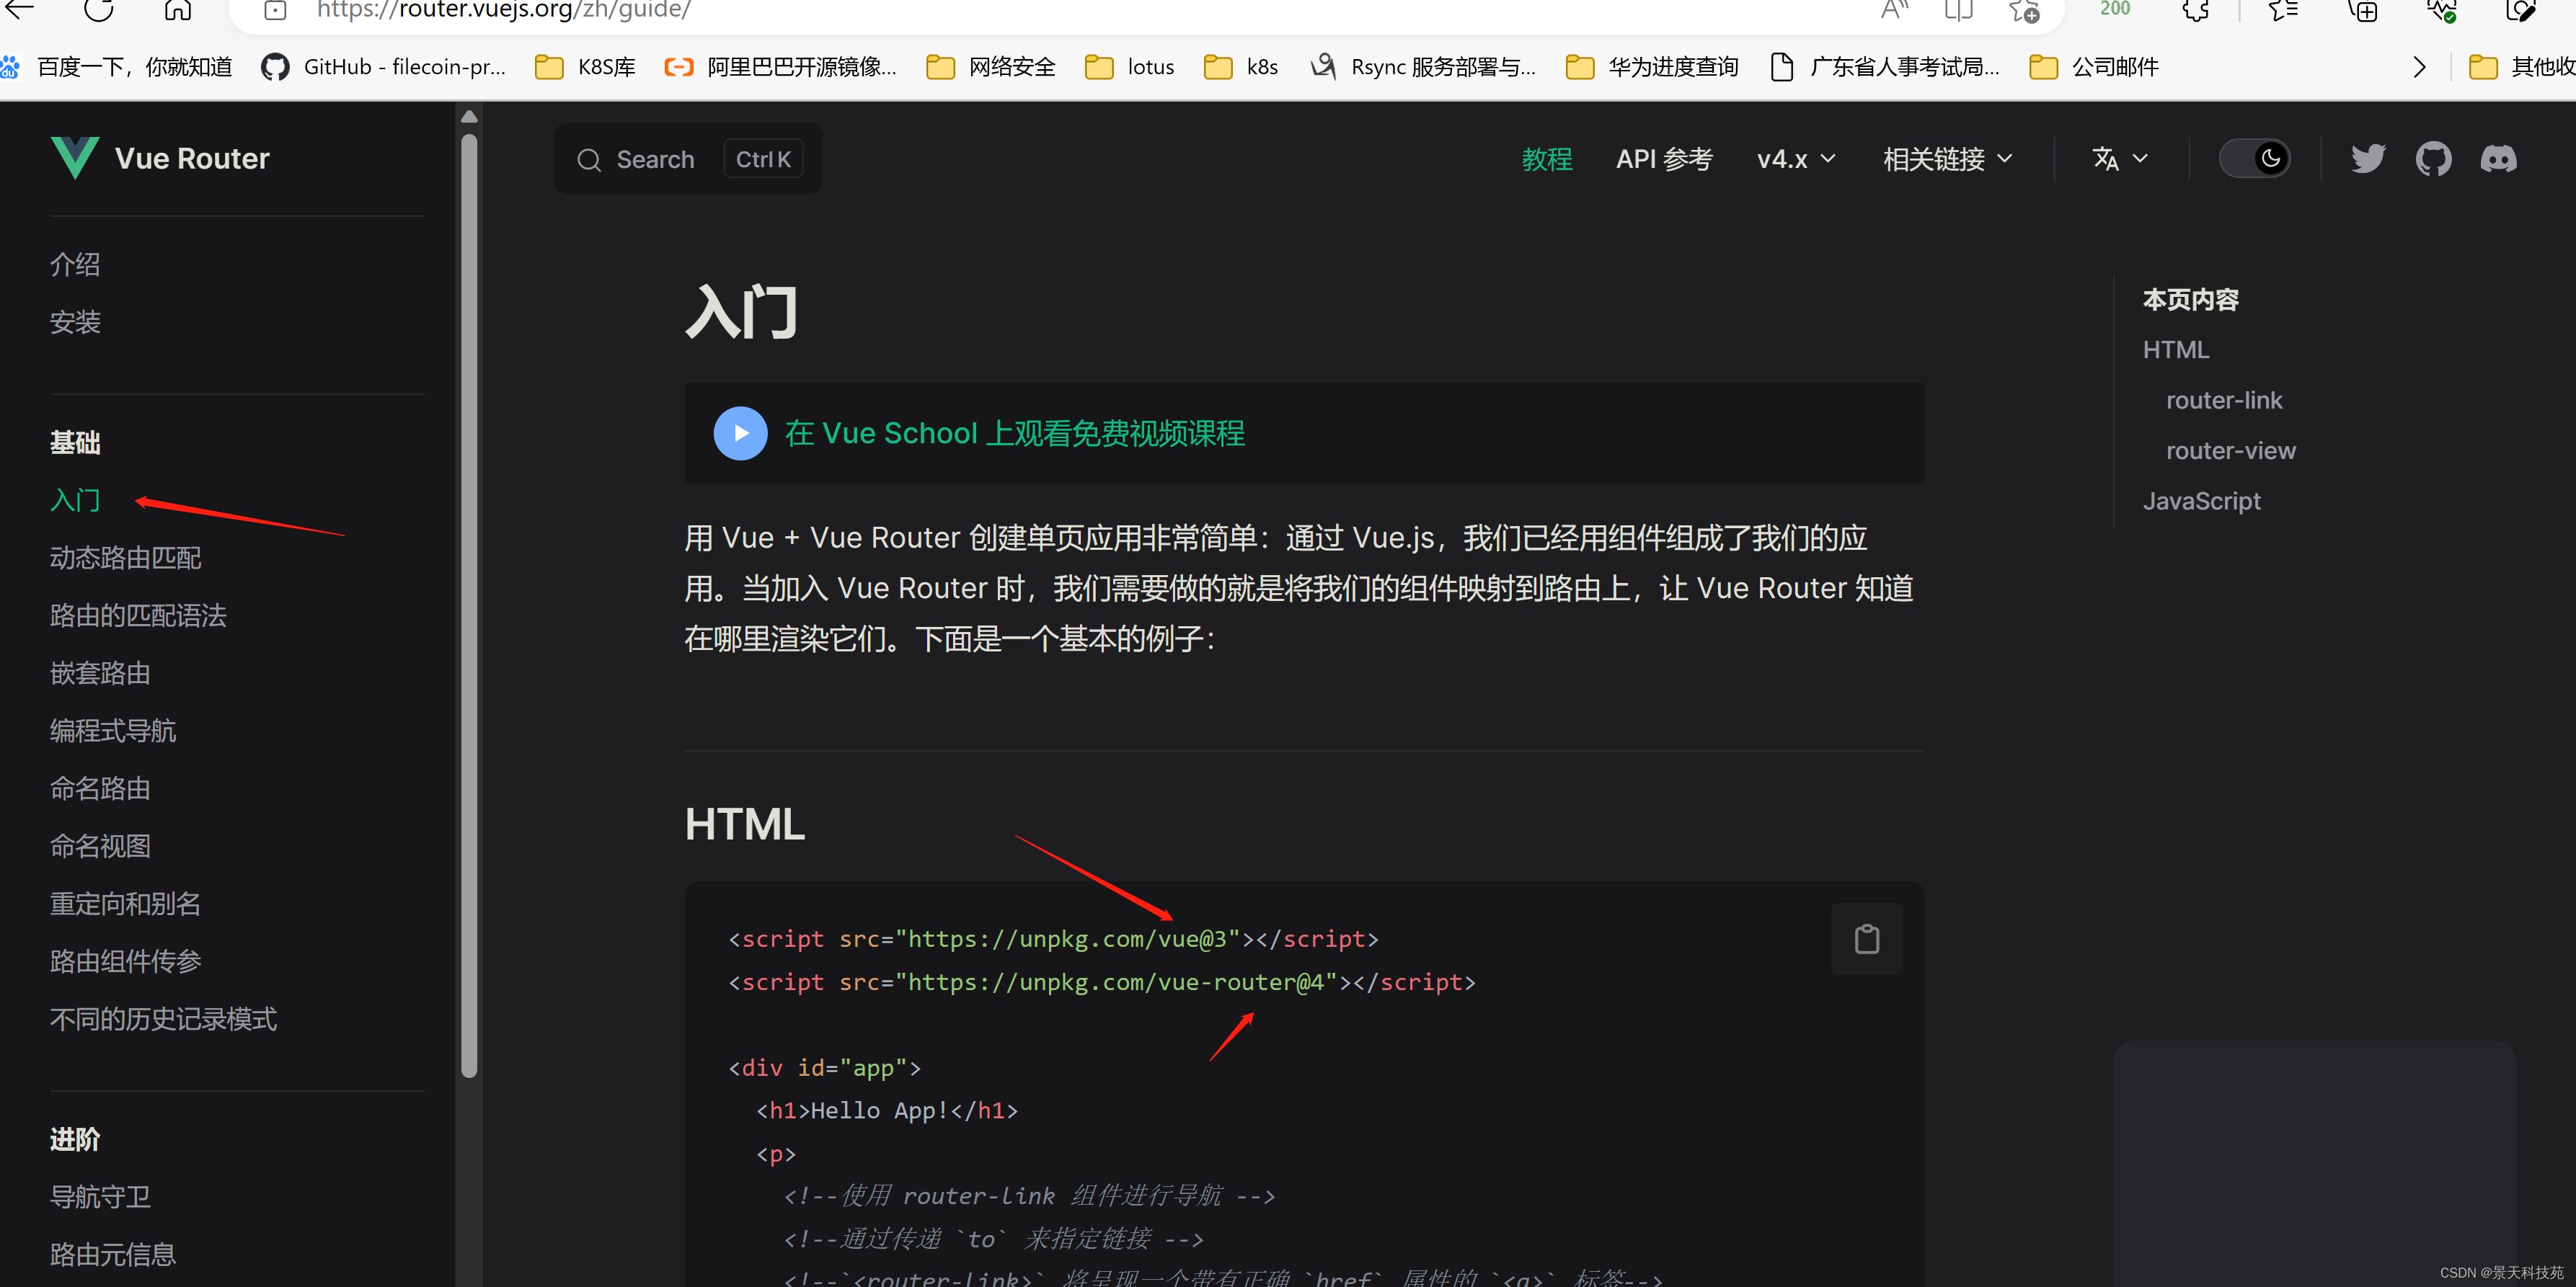Screen dimensions: 2576x1287
Task: Toggle dark mode appearance switch
Action: (x=2254, y=159)
